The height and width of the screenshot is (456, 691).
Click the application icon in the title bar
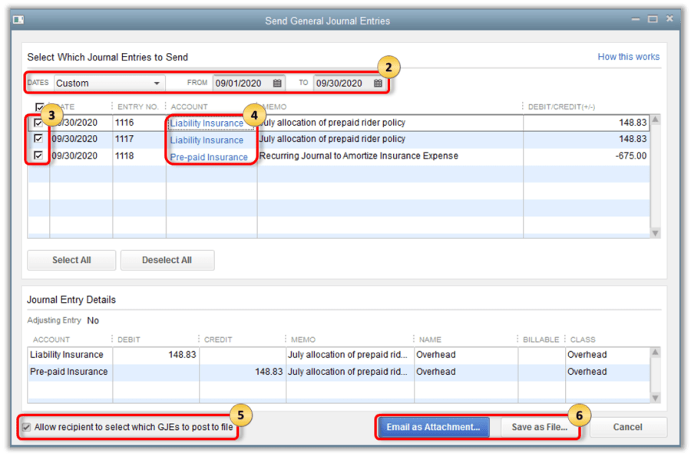click(x=18, y=19)
